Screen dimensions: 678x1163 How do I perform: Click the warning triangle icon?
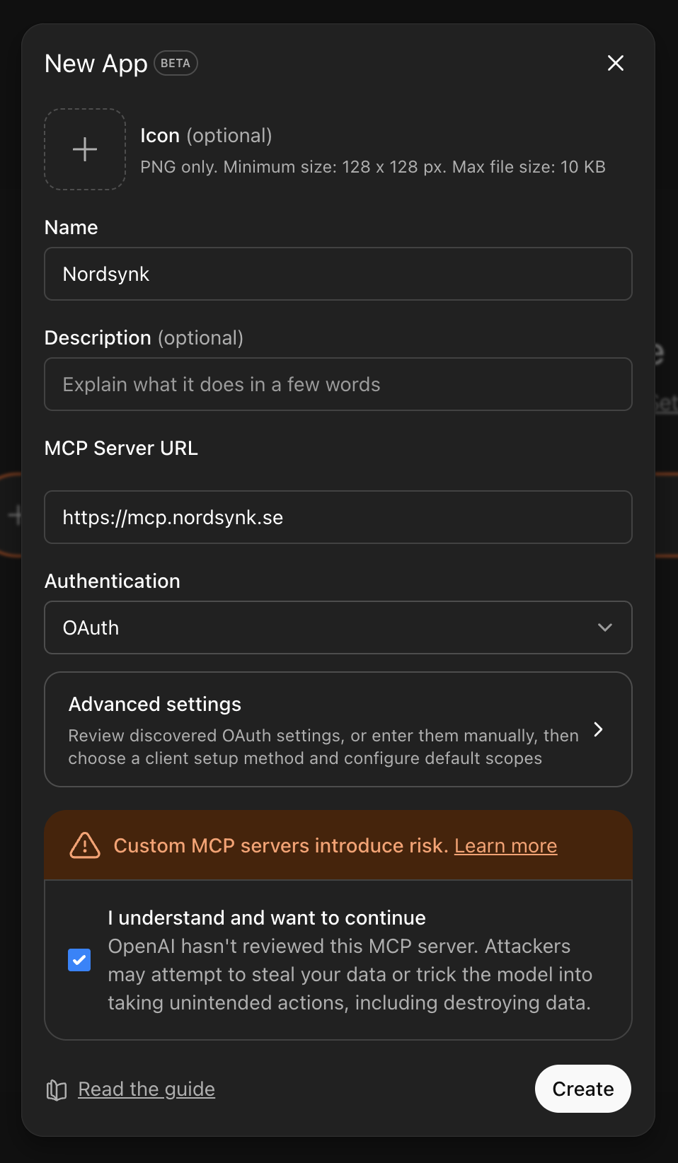click(85, 845)
